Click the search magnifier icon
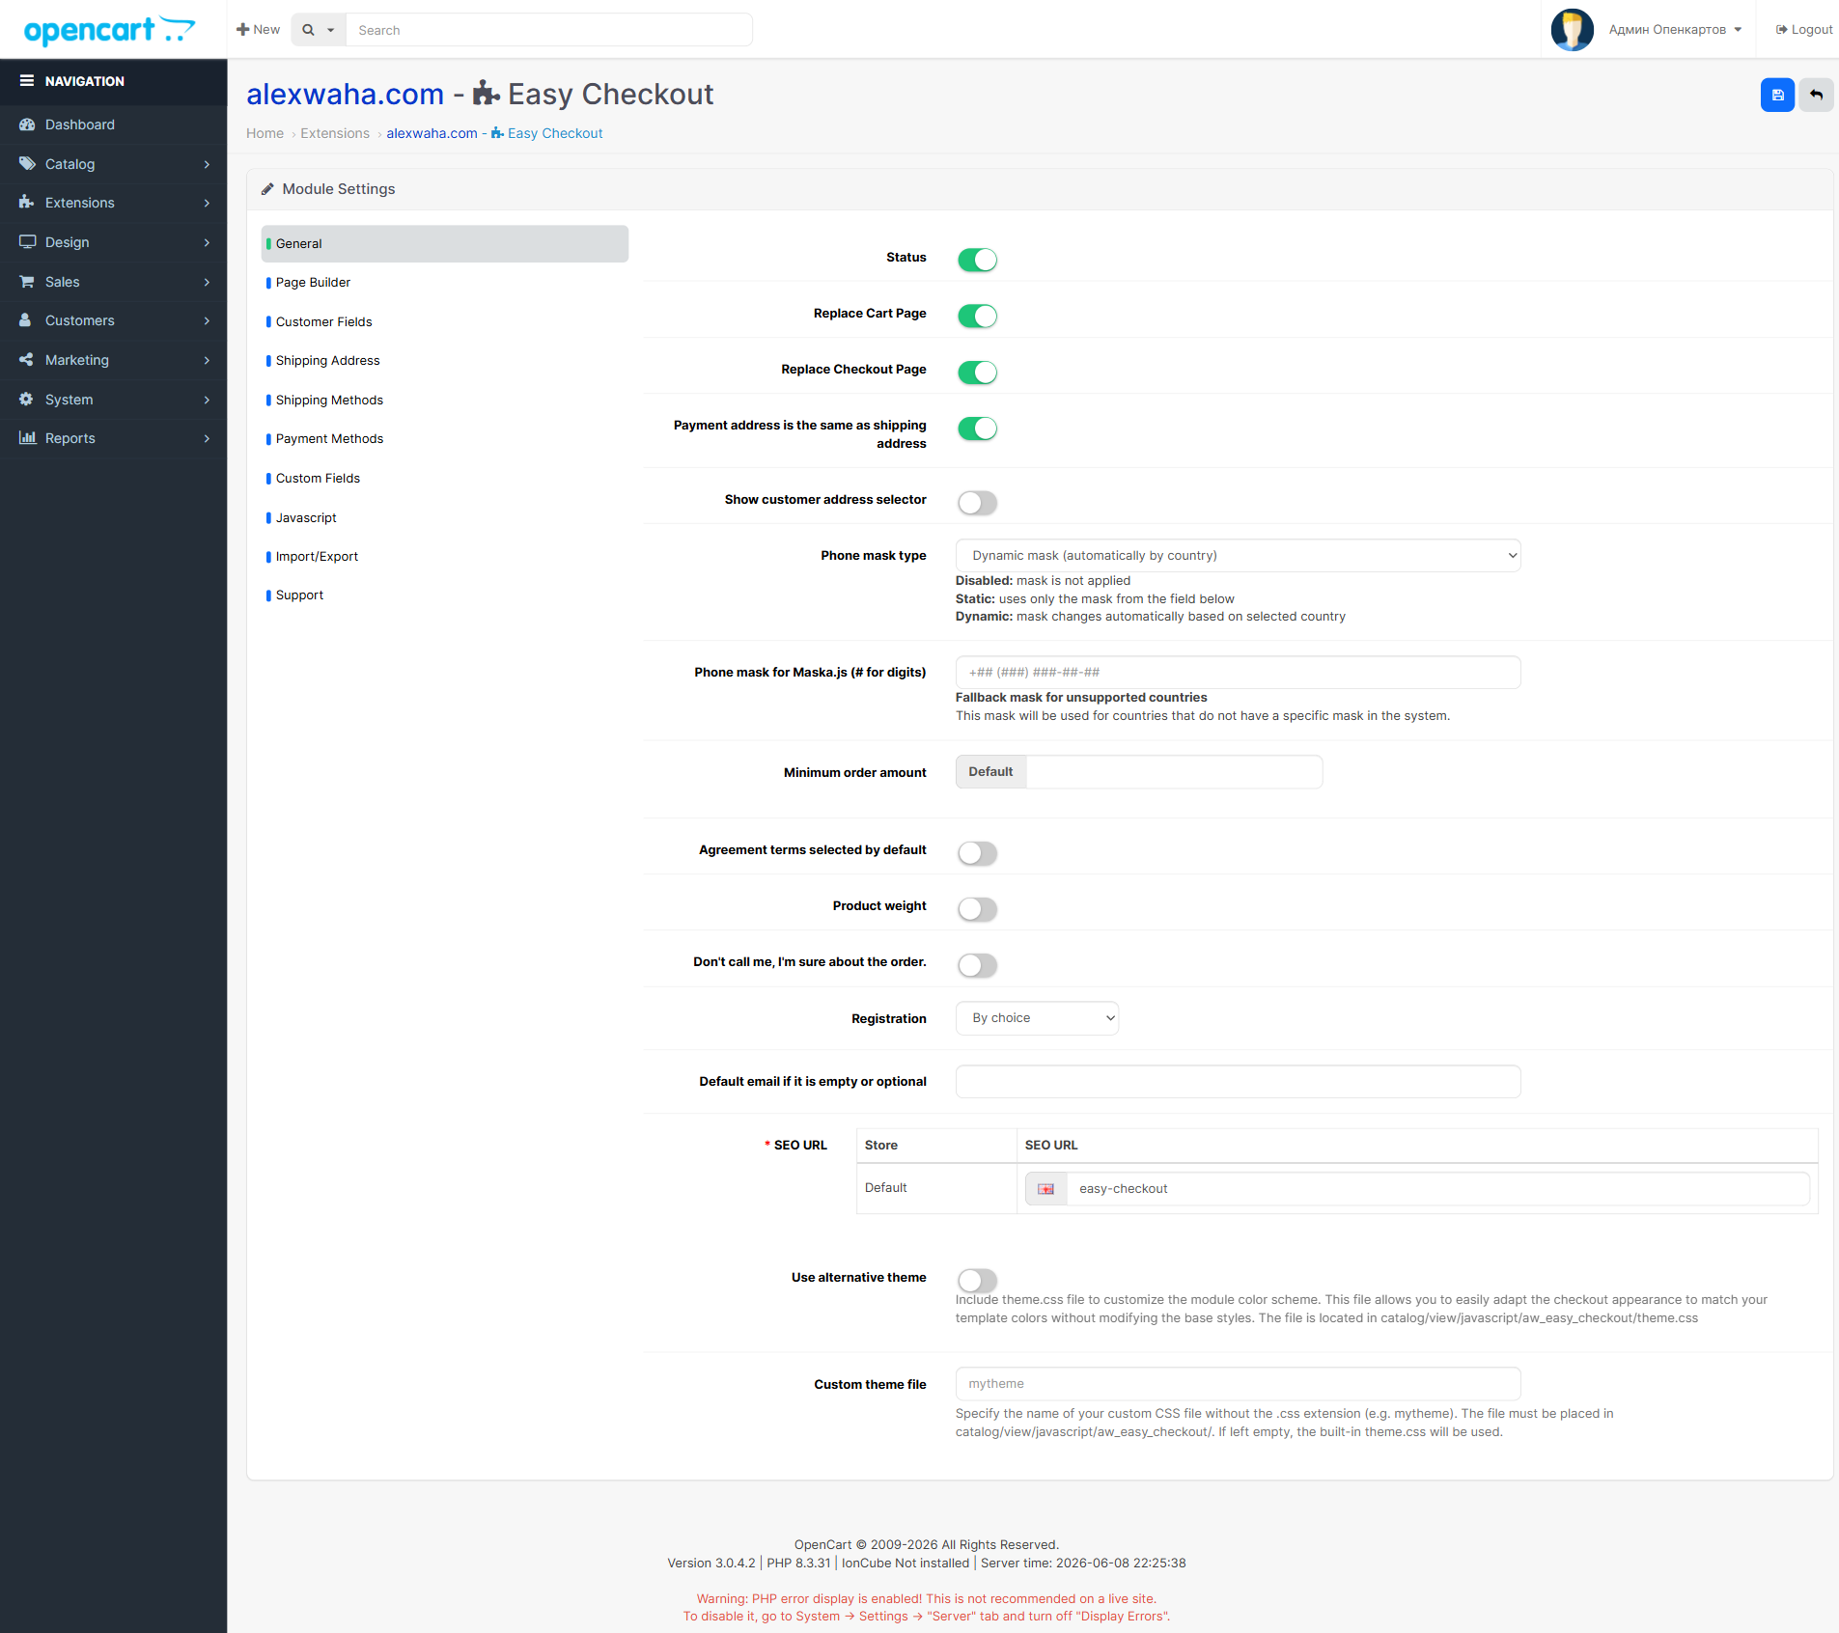This screenshot has height=1633, width=1839. pos(308,30)
